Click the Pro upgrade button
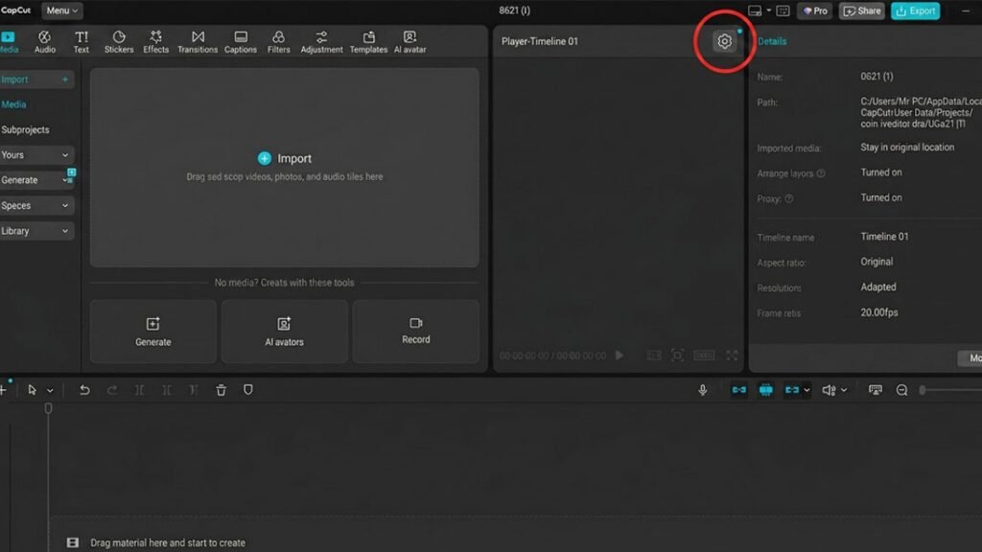 pos(815,11)
